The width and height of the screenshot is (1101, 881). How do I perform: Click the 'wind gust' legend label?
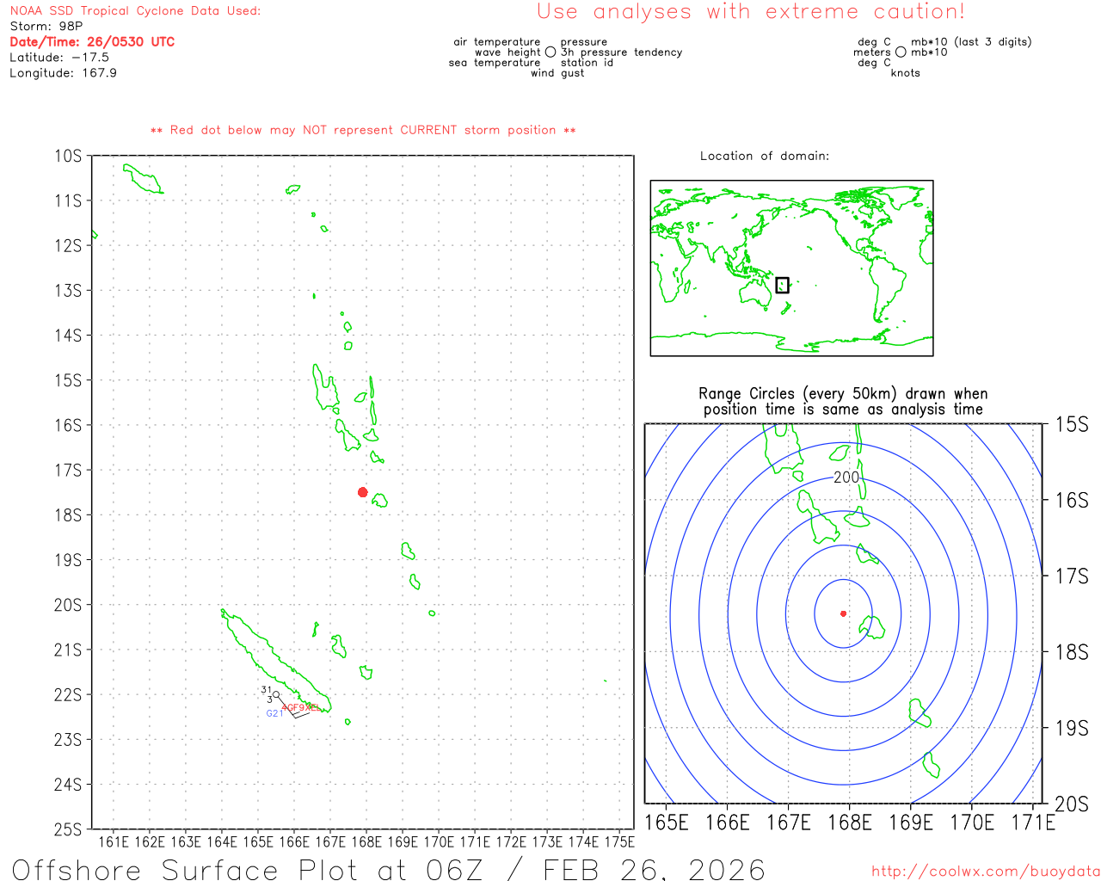[x=557, y=73]
